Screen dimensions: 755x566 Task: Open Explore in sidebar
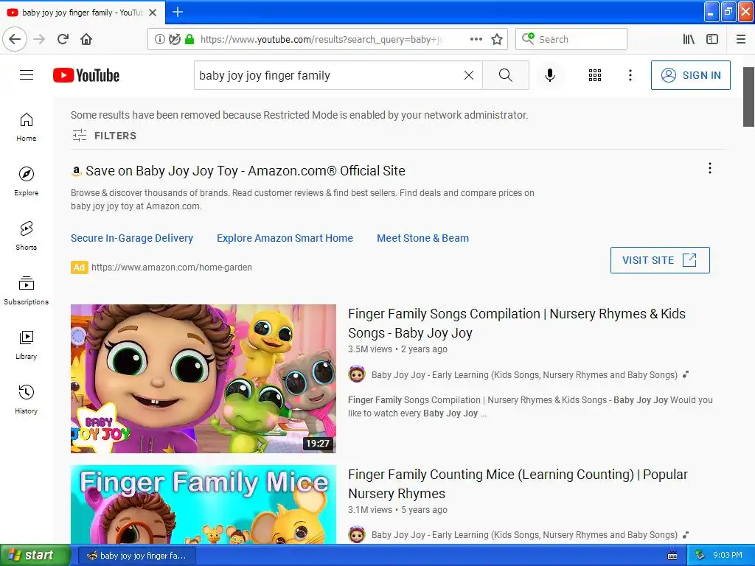pyautogui.click(x=26, y=181)
